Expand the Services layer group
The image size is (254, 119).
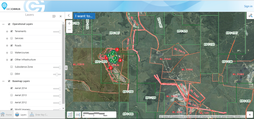coord(7,39)
